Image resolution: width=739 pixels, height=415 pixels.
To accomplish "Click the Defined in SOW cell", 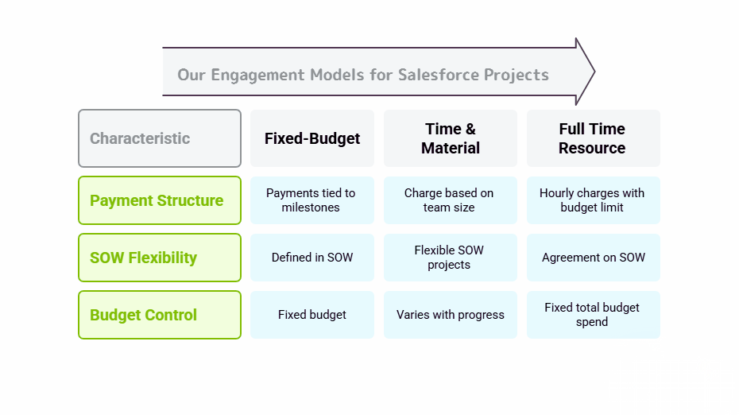I will [x=312, y=258].
